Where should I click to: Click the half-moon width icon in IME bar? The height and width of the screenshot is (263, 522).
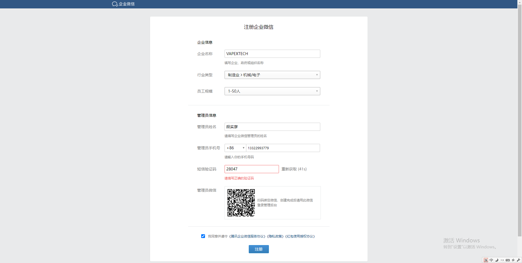pyautogui.click(x=497, y=260)
